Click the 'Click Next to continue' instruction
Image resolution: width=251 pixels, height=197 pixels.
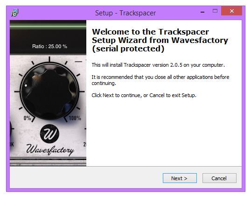(144, 95)
